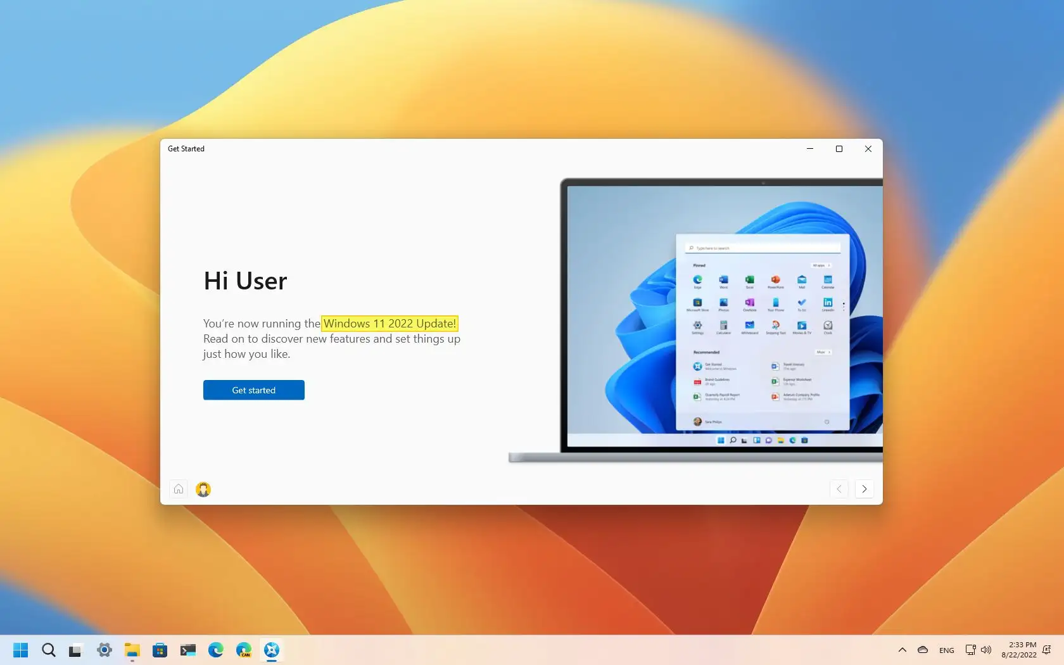This screenshot has width=1064, height=665.
Task: Launch Edge Canary from the taskbar
Action: [244, 650]
